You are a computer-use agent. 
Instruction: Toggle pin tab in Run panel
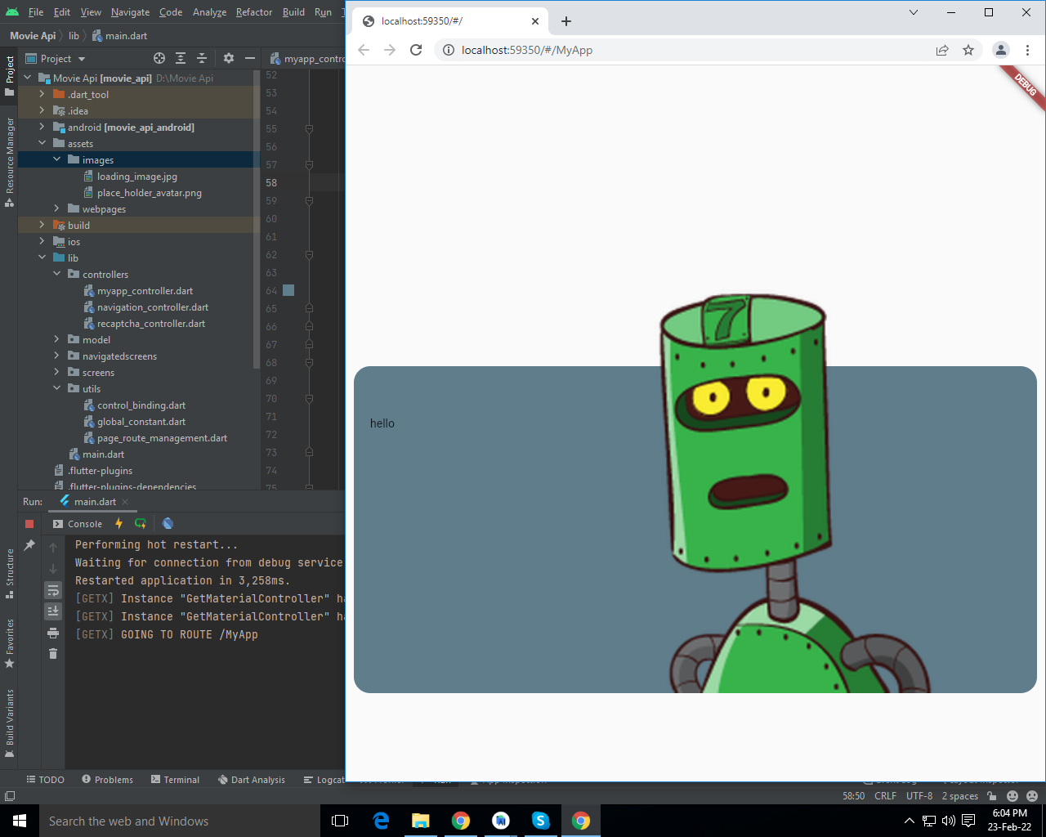29,545
